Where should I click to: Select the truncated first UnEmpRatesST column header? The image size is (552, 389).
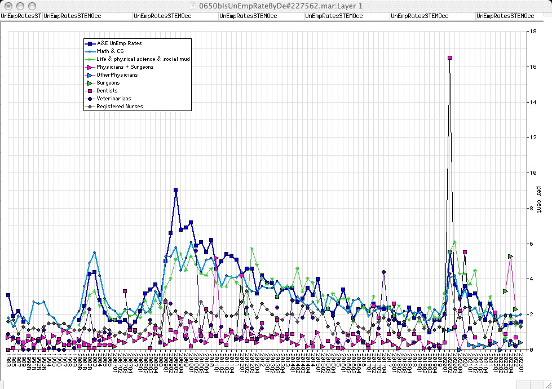click(21, 16)
